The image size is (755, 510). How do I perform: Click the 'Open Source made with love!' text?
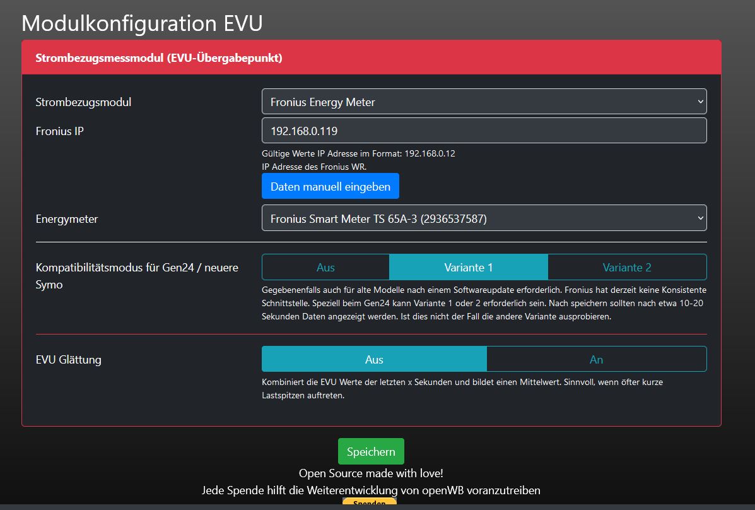click(371, 473)
